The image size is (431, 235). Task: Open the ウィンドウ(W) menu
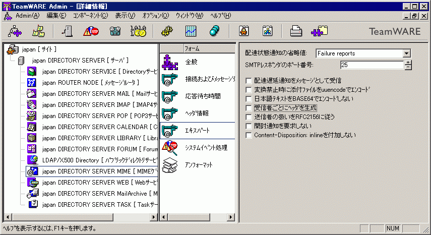pyautogui.click(x=190, y=16)
